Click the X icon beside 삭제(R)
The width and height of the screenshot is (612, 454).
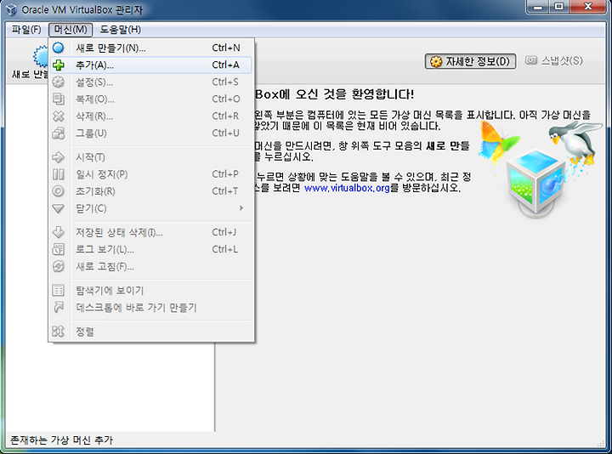pos(58,116)
